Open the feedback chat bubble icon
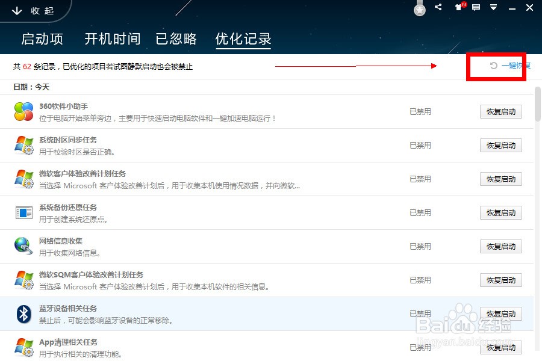542x361 pixels. [476, 7]
